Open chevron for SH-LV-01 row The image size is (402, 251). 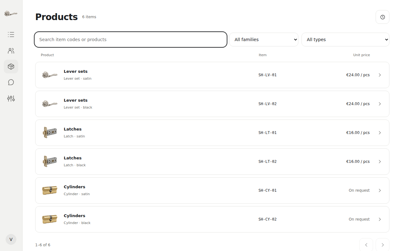(380, 75)
